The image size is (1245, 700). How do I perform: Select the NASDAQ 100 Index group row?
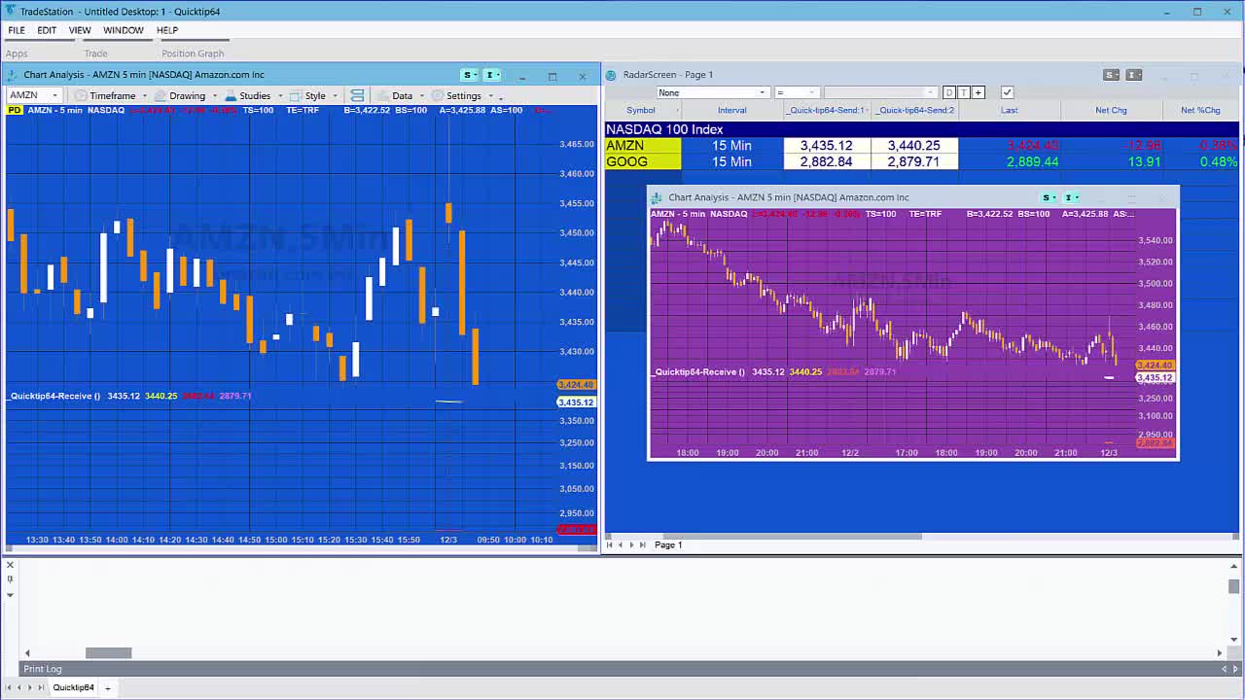[921, 129]
